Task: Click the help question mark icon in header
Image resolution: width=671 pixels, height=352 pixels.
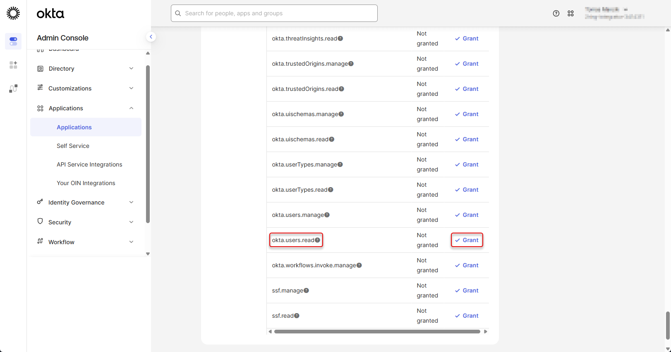Action: point(556,14)
